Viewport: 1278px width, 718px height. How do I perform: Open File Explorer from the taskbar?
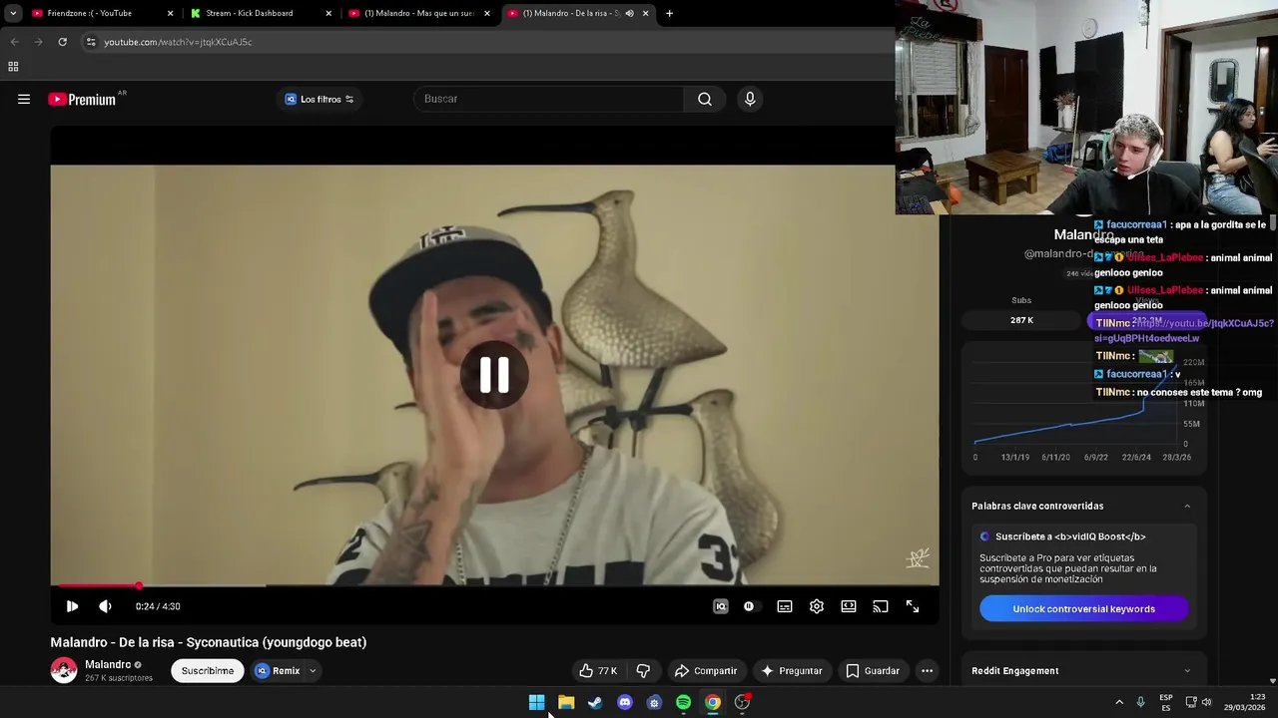[x=566, y=702]
